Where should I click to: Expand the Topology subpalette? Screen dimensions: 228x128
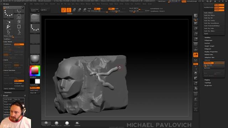point(208,83)
